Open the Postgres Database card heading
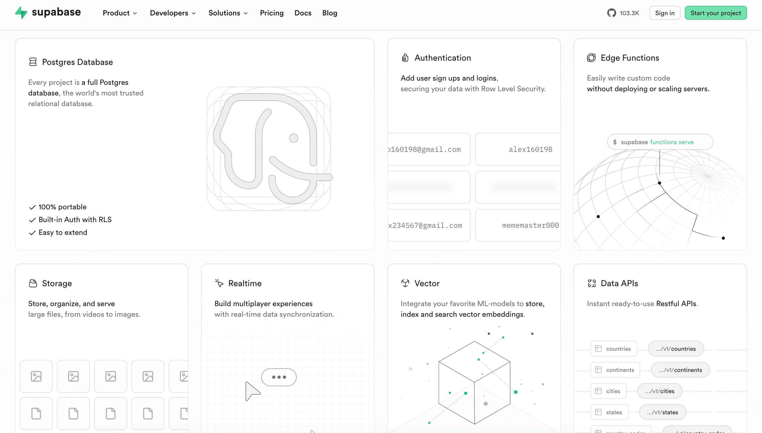Screen dimensions: 762x433 [77, 62]
